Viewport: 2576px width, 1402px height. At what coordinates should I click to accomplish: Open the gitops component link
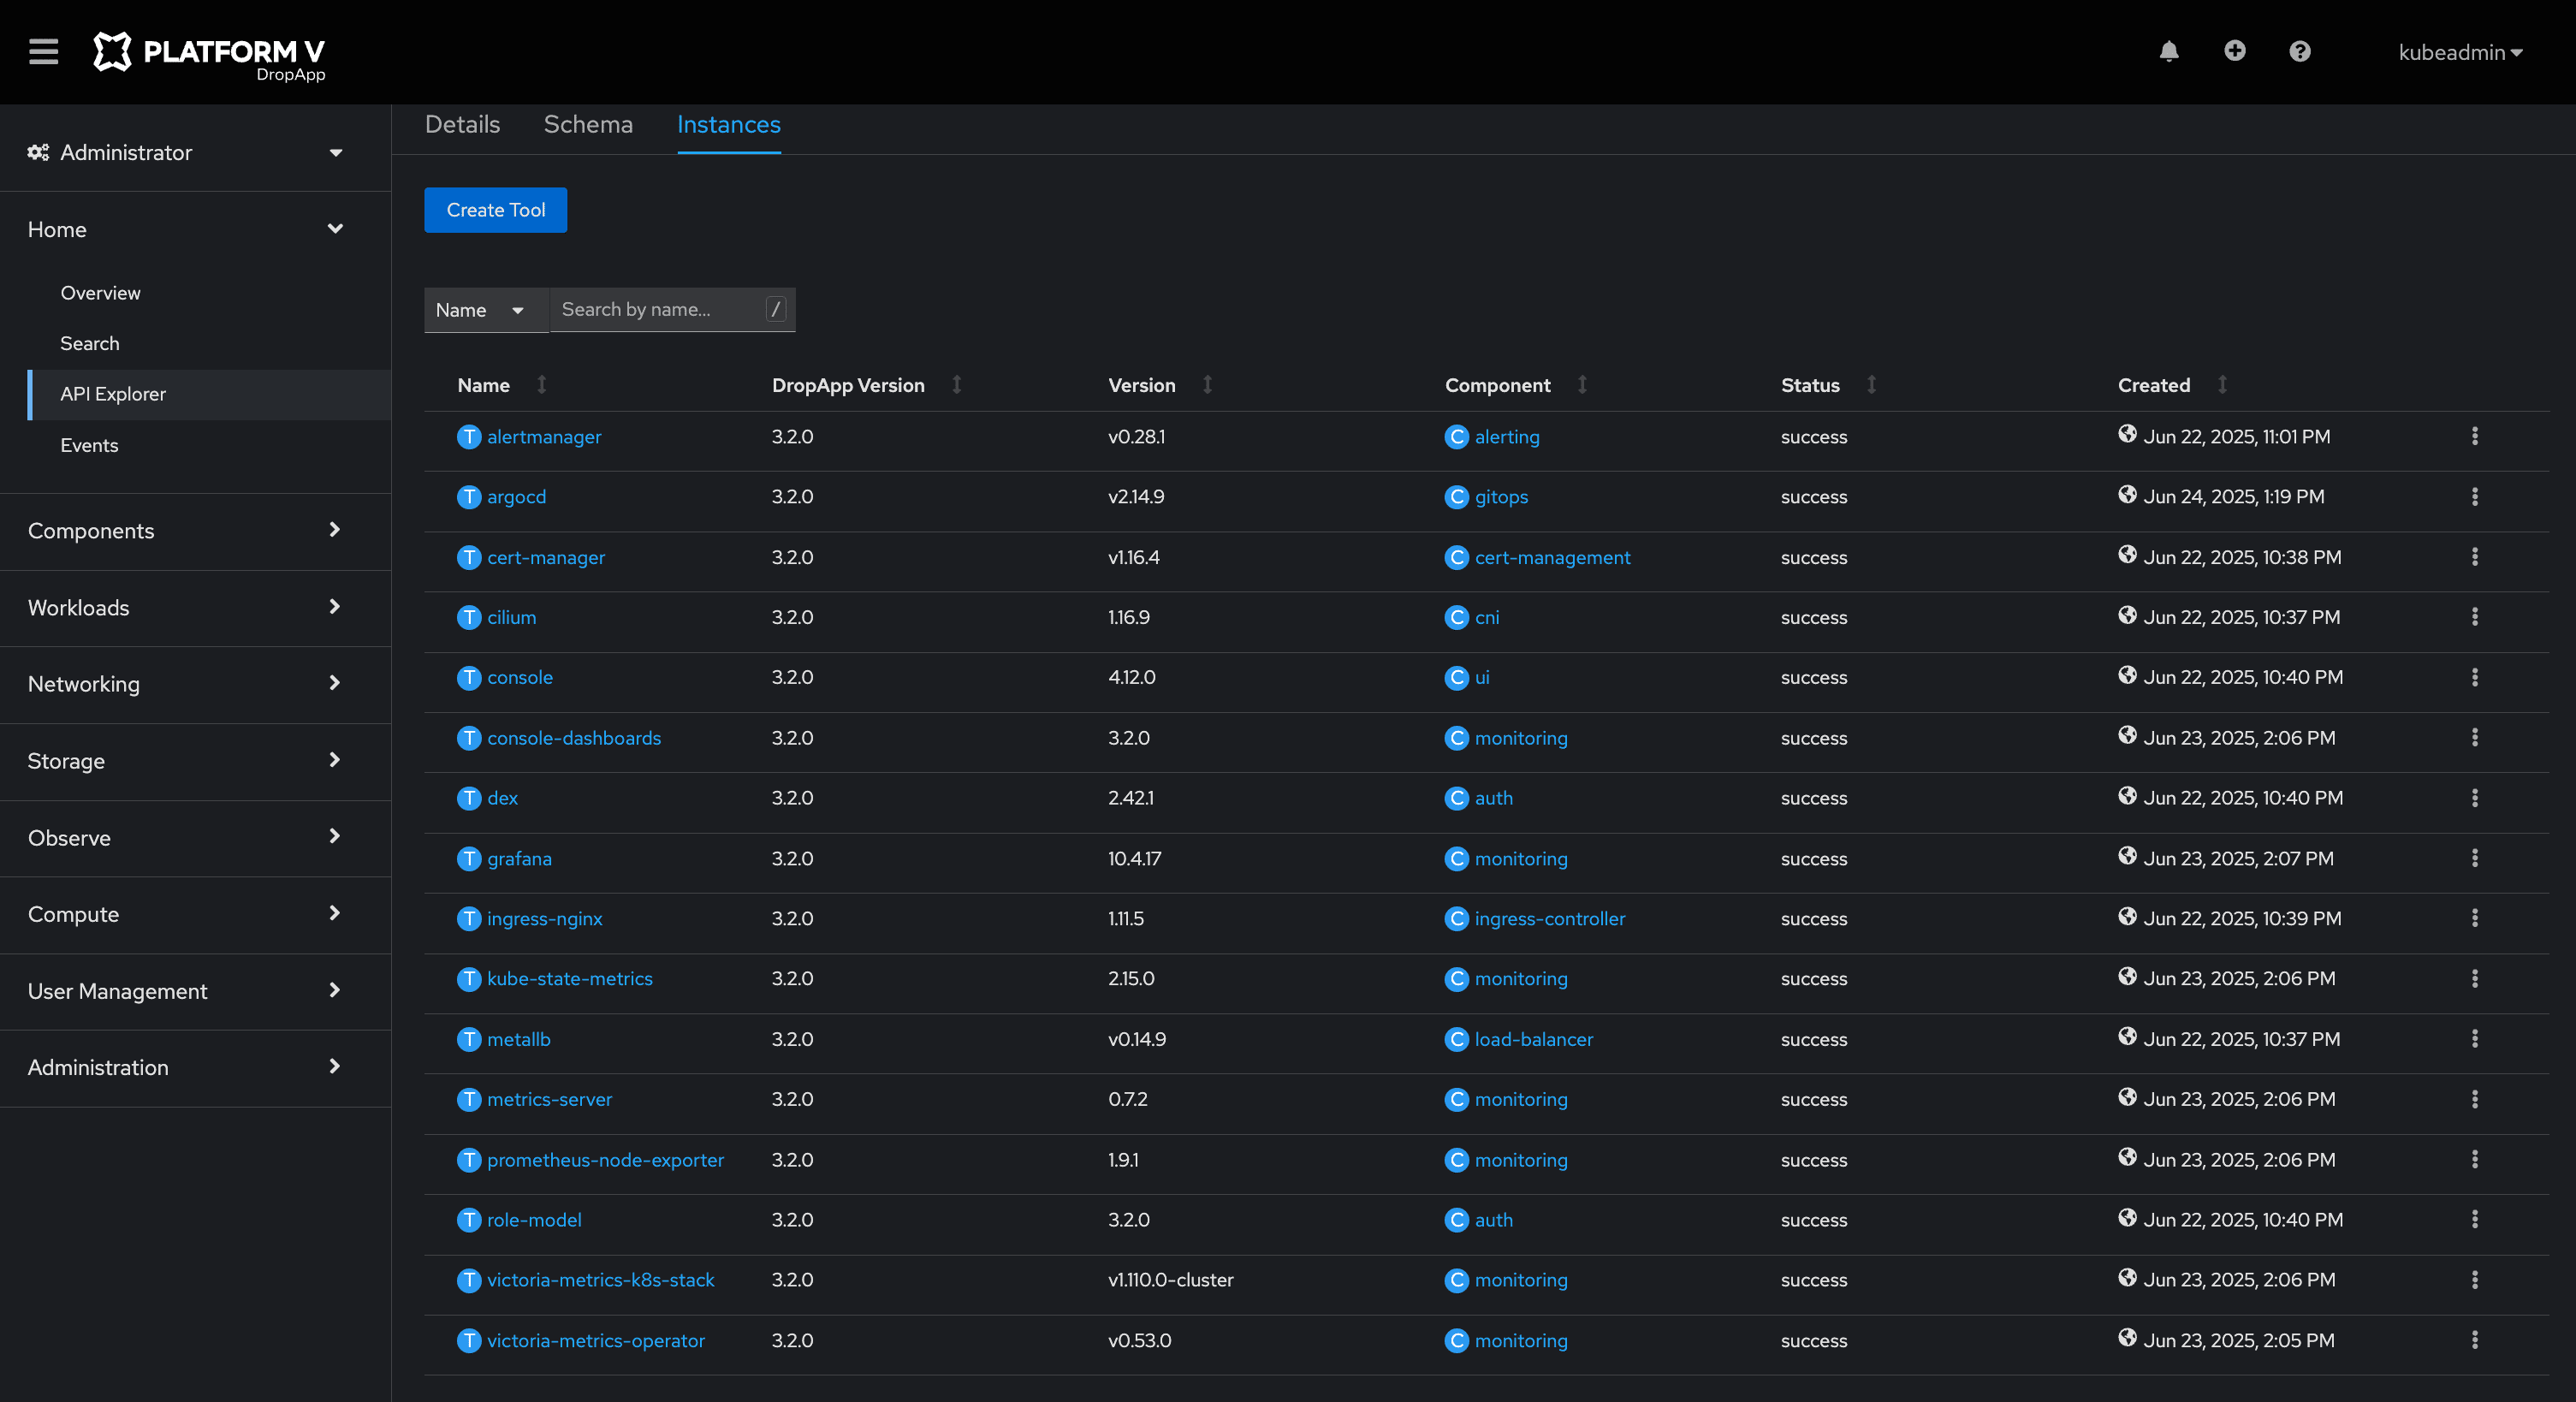coord(1501,497)
